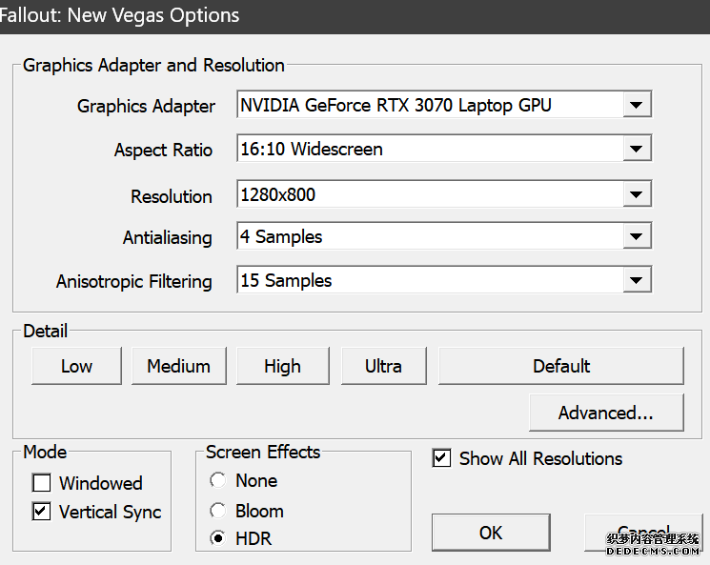Viewport: 710px width, 565px height.
Task: Open the Anisotropic Filtering dropdown
Action: (636, 281)
